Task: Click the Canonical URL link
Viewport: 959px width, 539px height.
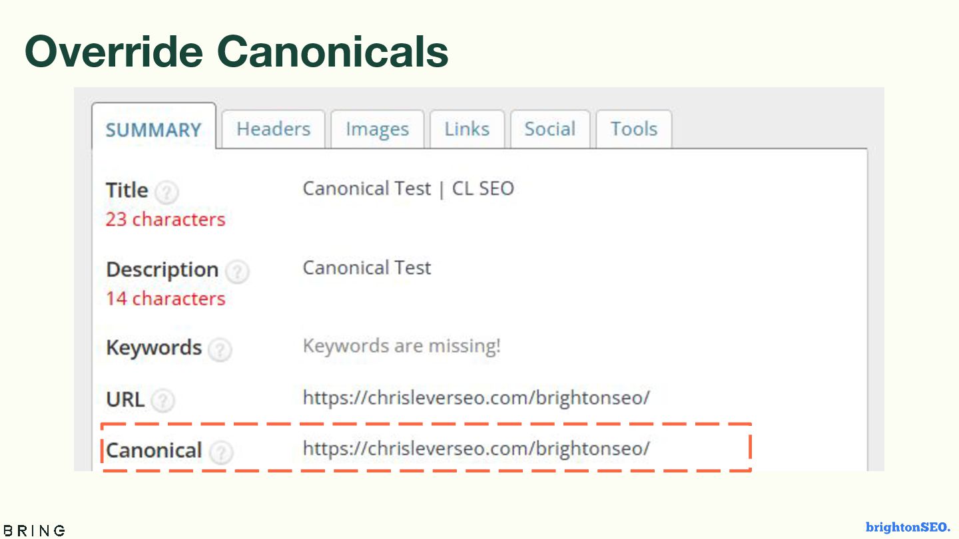Action: coord(476,449)
